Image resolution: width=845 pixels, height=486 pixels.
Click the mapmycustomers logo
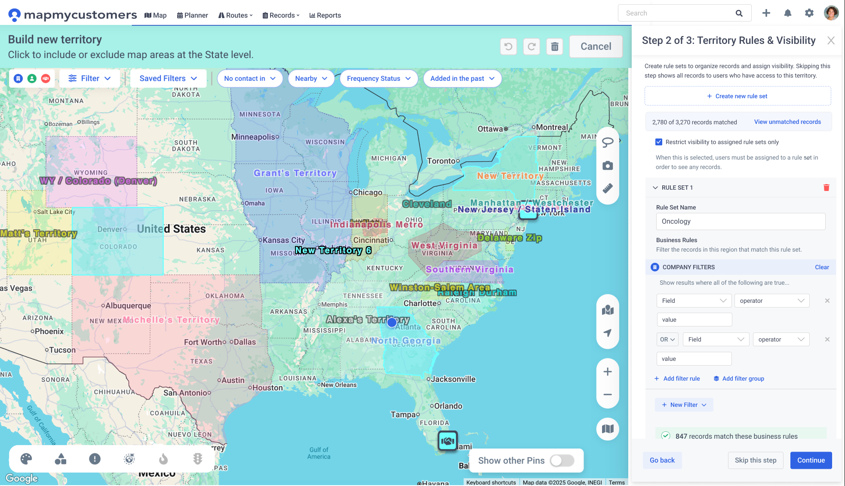(72, 15)
